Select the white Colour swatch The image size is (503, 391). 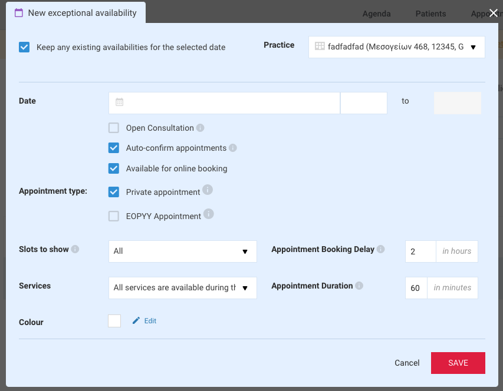click(x=114, y=321)
